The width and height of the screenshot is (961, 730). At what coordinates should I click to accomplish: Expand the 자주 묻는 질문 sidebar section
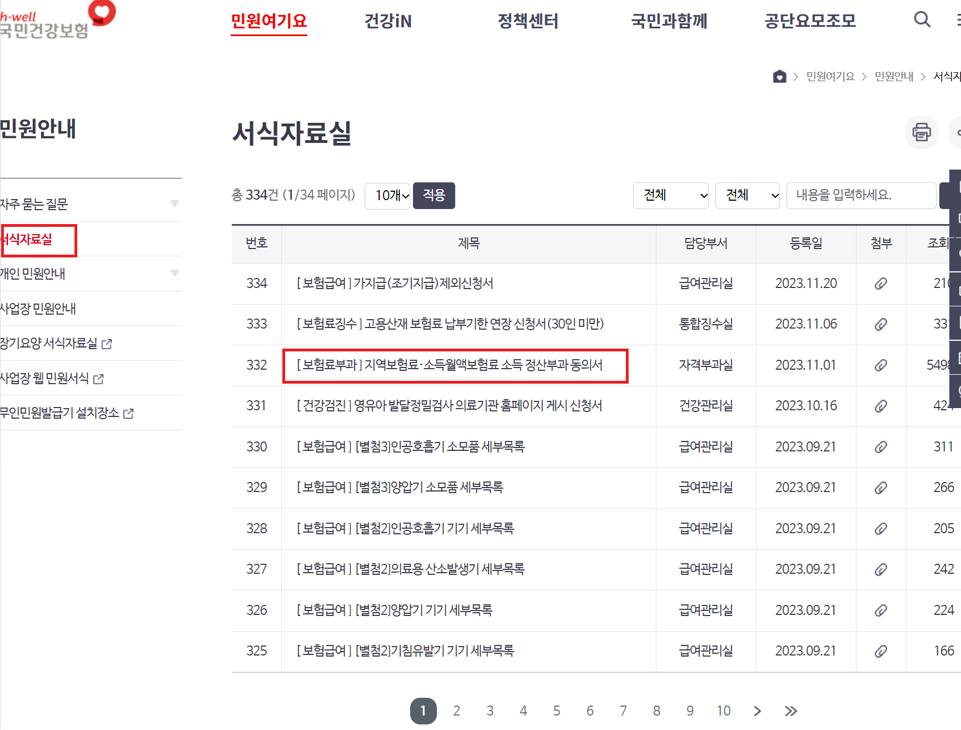[x=175, y=203]
